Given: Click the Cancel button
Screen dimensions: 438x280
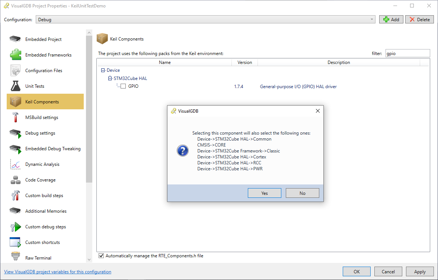Looking at the screenshot, I should tap(388, 271).
